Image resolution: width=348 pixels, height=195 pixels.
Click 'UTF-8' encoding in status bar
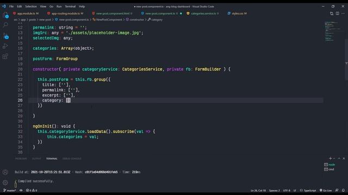point(287,190)
